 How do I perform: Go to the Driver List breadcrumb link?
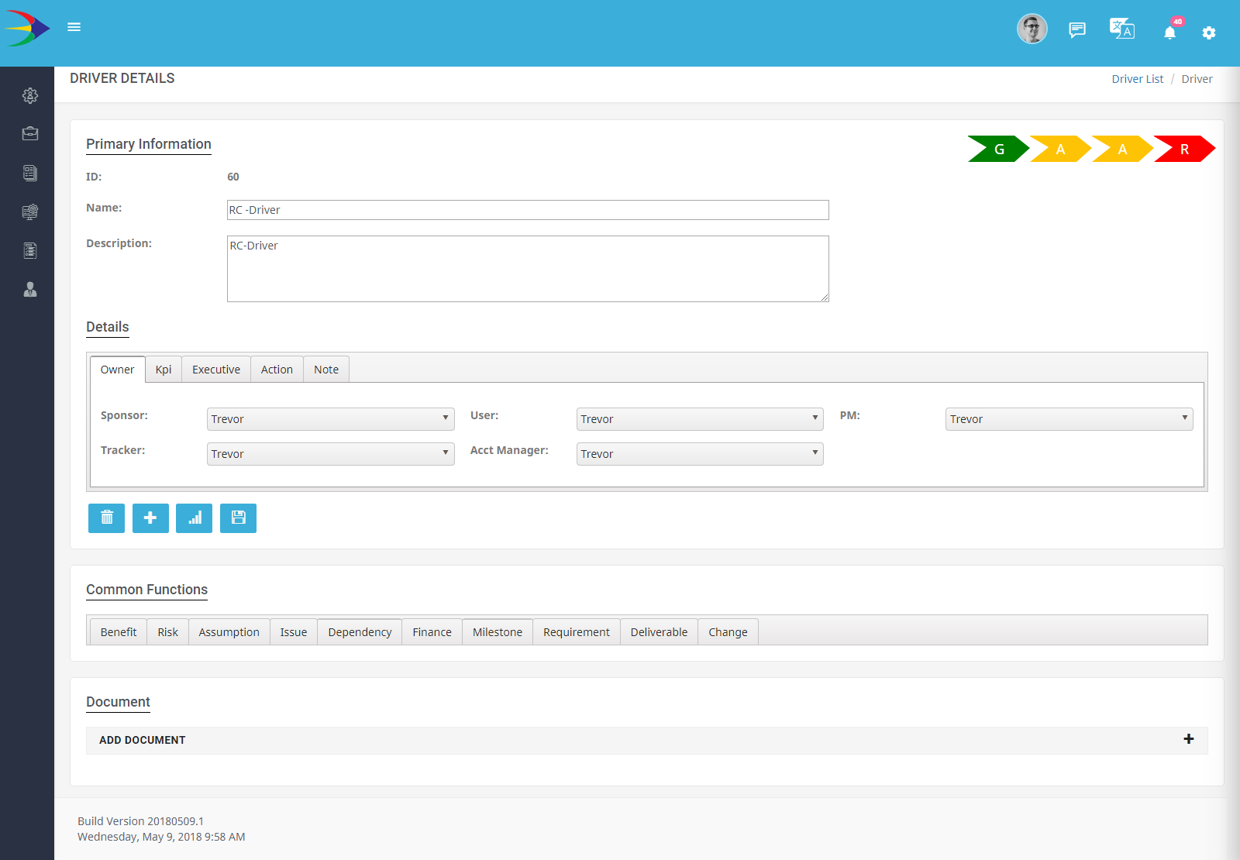[1137, 79]
